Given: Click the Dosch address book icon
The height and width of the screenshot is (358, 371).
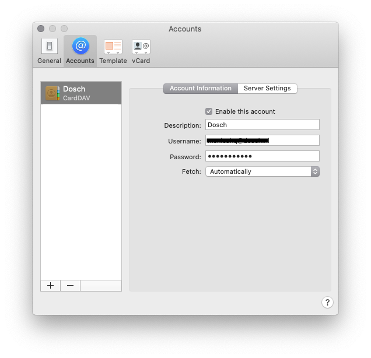Looking at the screenshot, I should tap(52, 93).
